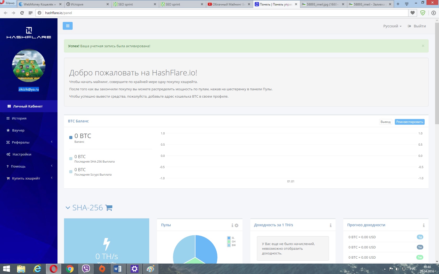This screenshot has width=439, height=274.
Task: Expand the Рефералы sidebar section
Action: coord(29,142)
